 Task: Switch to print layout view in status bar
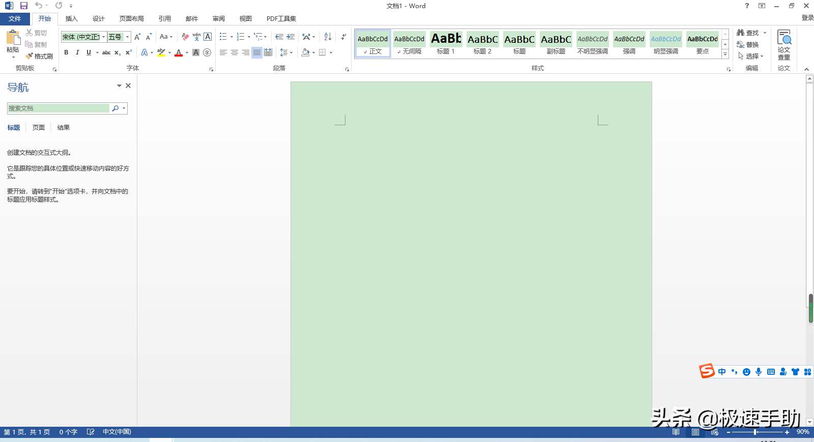click(695, 432)
